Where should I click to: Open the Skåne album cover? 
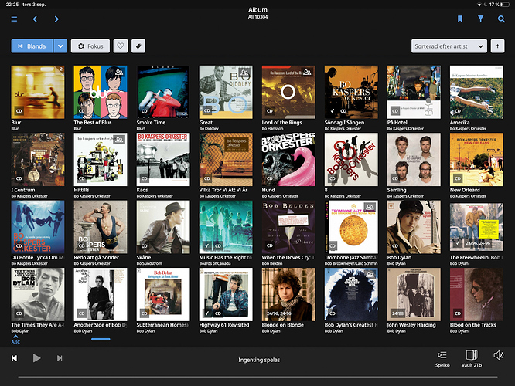[163, 227]
